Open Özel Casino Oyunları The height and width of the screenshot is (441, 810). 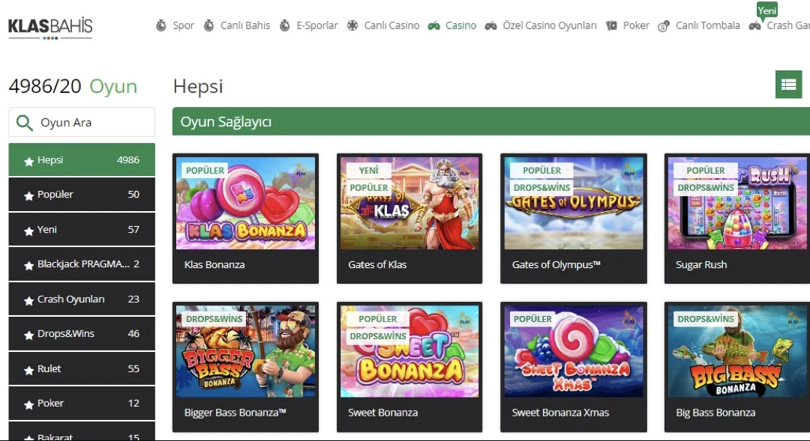click(x=550, y=25)
